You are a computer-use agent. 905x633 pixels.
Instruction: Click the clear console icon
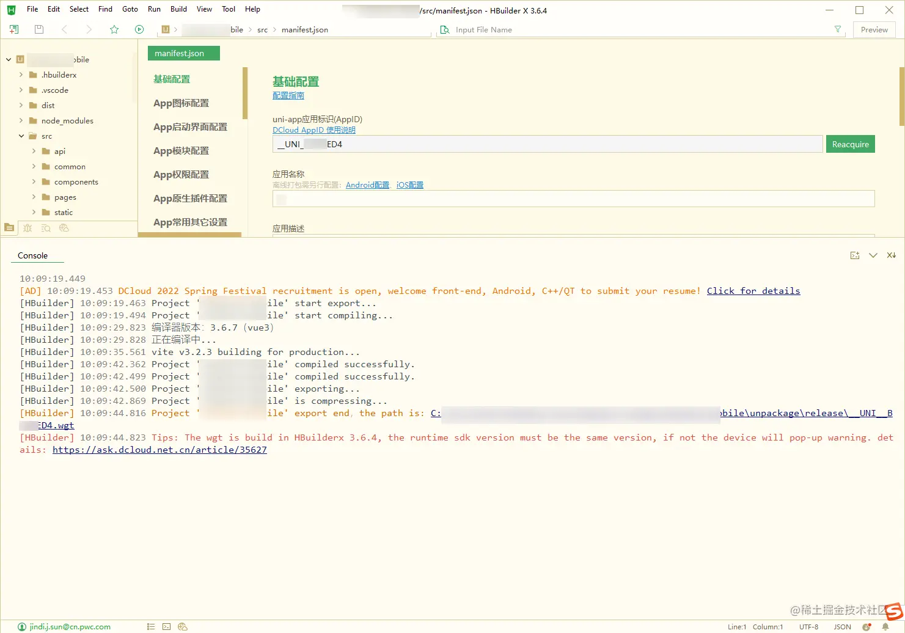[x=892, y=255]
